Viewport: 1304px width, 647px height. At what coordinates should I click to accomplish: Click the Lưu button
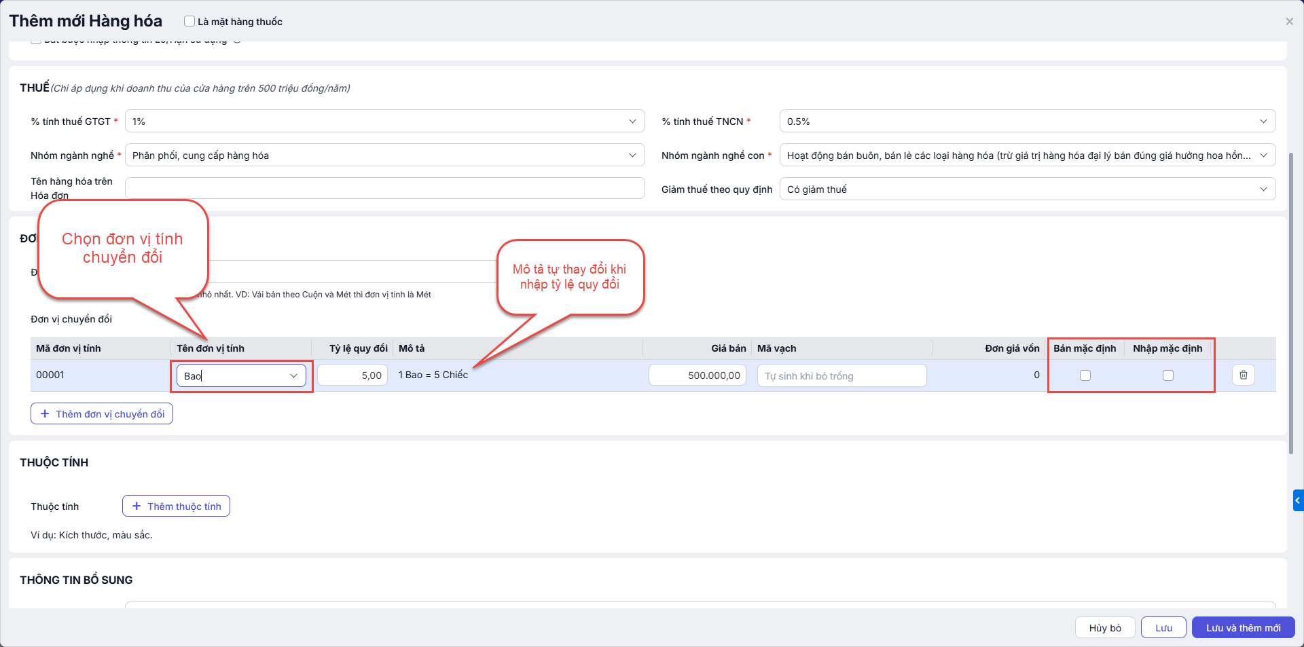(x=1163, y=628)
